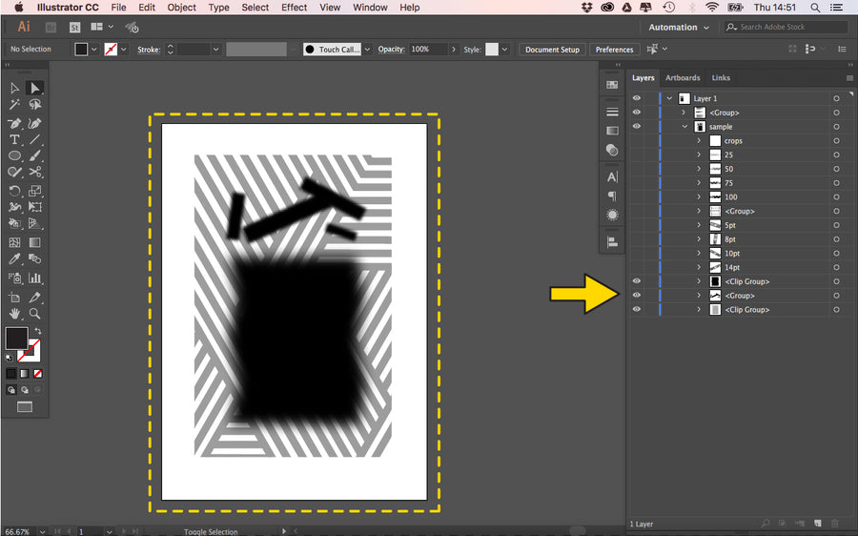Open the Automation workspace dropdown
Viewport: 858px width, 536px height.
pyautogui.click(x=679, y=27)
